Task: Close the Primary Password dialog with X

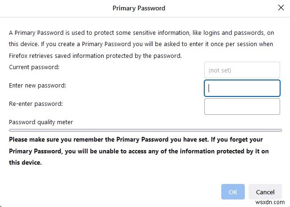Action: (281, 8)
